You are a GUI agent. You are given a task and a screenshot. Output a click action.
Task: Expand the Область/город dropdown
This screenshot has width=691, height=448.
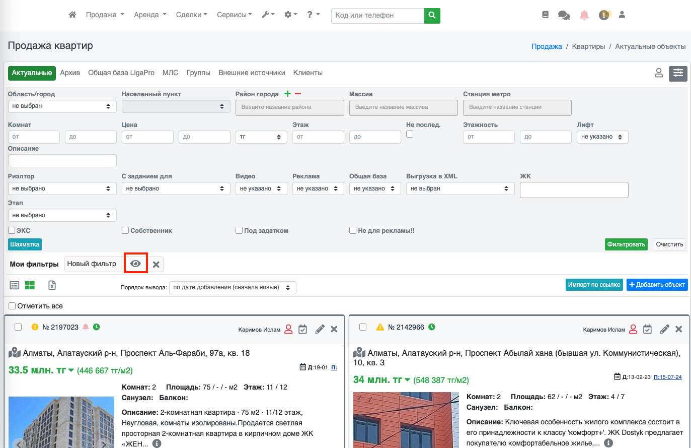(62, 106)
